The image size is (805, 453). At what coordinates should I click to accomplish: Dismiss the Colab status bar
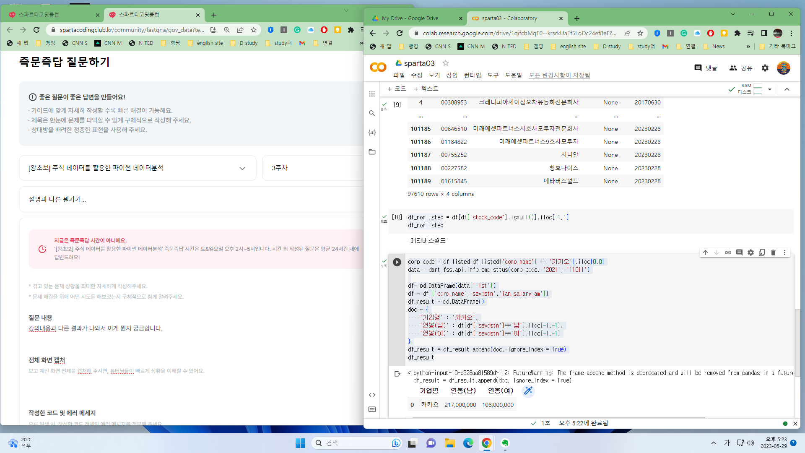(795, 424)
